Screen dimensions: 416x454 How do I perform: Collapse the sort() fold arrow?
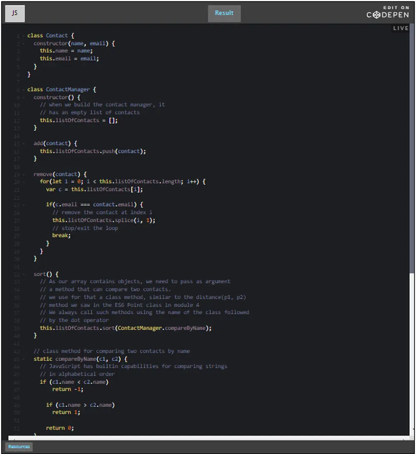point(23,274)
